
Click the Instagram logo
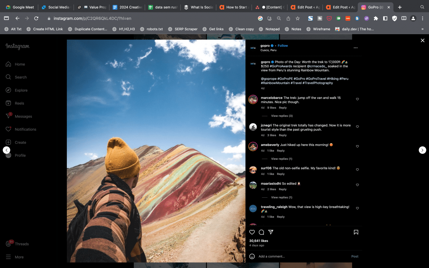pyautogui.click(x=18, y=46)
